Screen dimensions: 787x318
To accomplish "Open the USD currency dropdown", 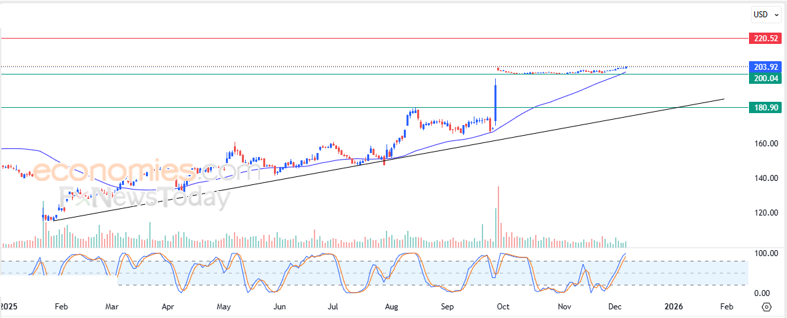I will pos(766,15).
